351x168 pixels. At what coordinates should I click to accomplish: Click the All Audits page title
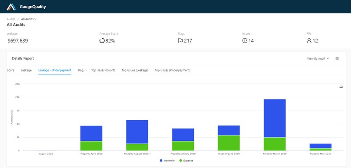pyautogui.click(x=16, y=25)
